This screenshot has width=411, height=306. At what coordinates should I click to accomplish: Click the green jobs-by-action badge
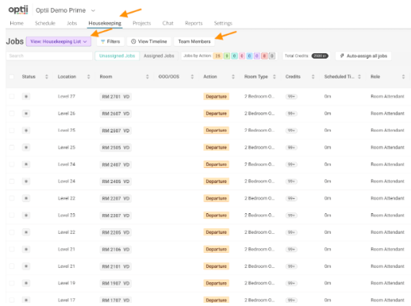[227, 56]
